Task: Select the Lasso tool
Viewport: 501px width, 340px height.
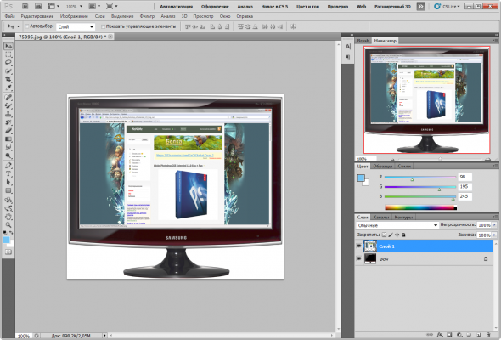Action: 8,63
